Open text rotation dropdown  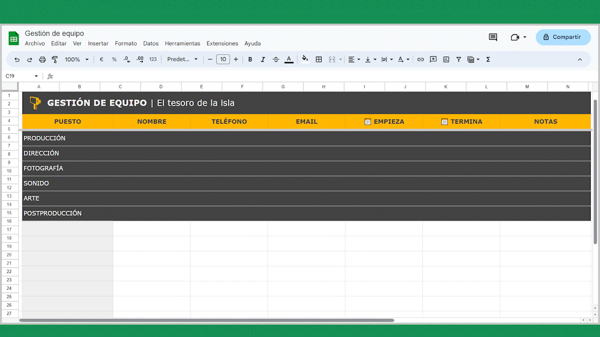tap(404, 59)
